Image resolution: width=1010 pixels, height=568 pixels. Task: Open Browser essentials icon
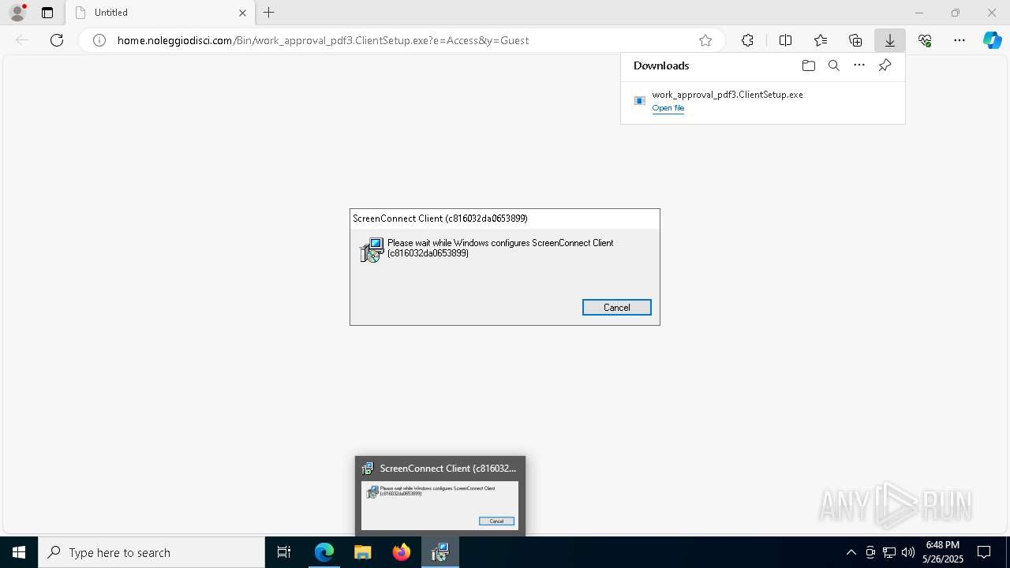click(925, 40)
